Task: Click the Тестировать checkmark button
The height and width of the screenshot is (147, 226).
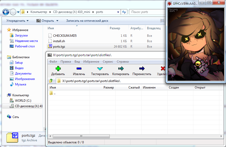Action: pos(100,71)
